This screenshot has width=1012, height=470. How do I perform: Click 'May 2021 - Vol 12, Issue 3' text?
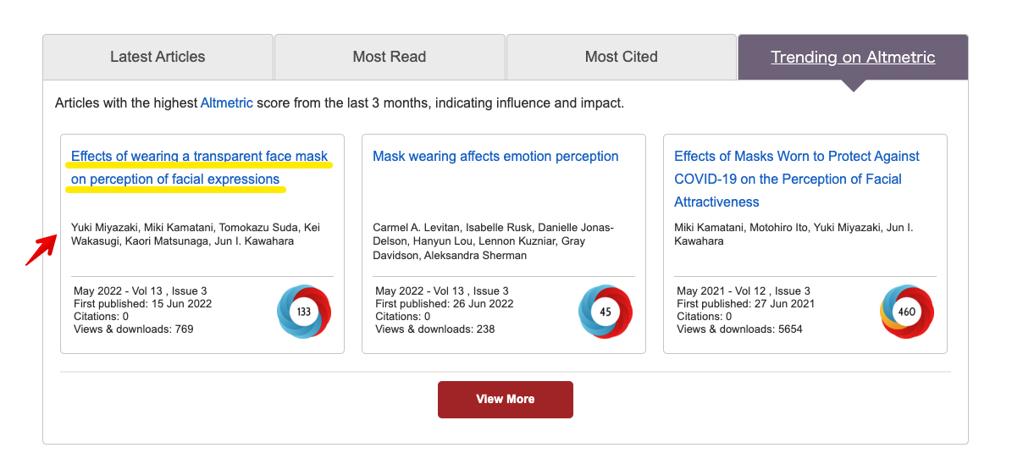click(744, 291)
